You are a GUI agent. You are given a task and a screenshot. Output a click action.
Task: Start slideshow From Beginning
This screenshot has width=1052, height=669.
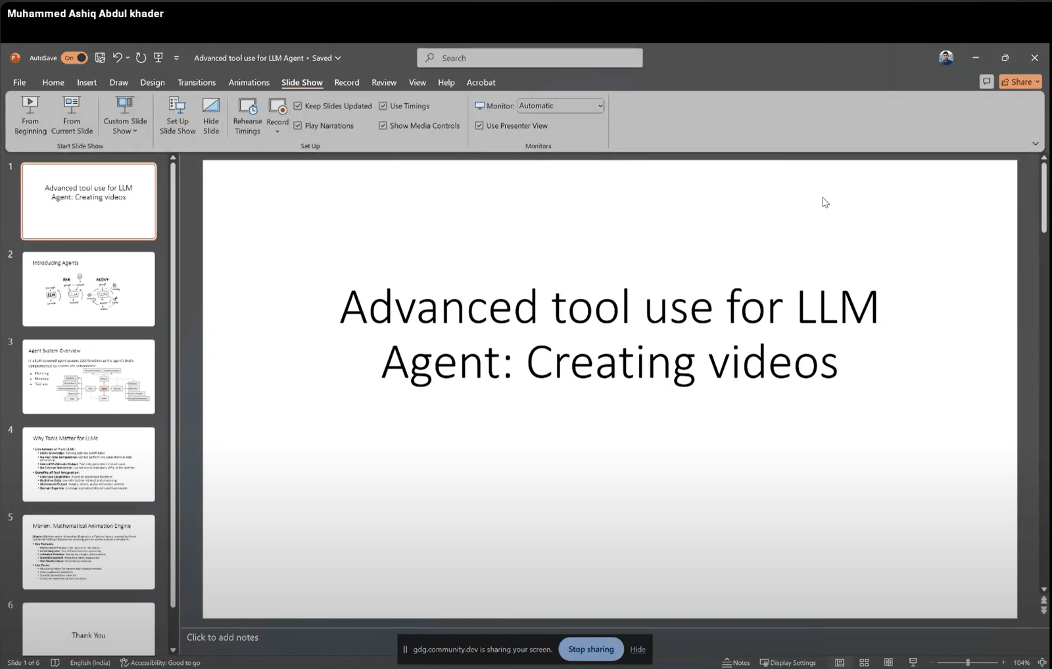point(30,116)
